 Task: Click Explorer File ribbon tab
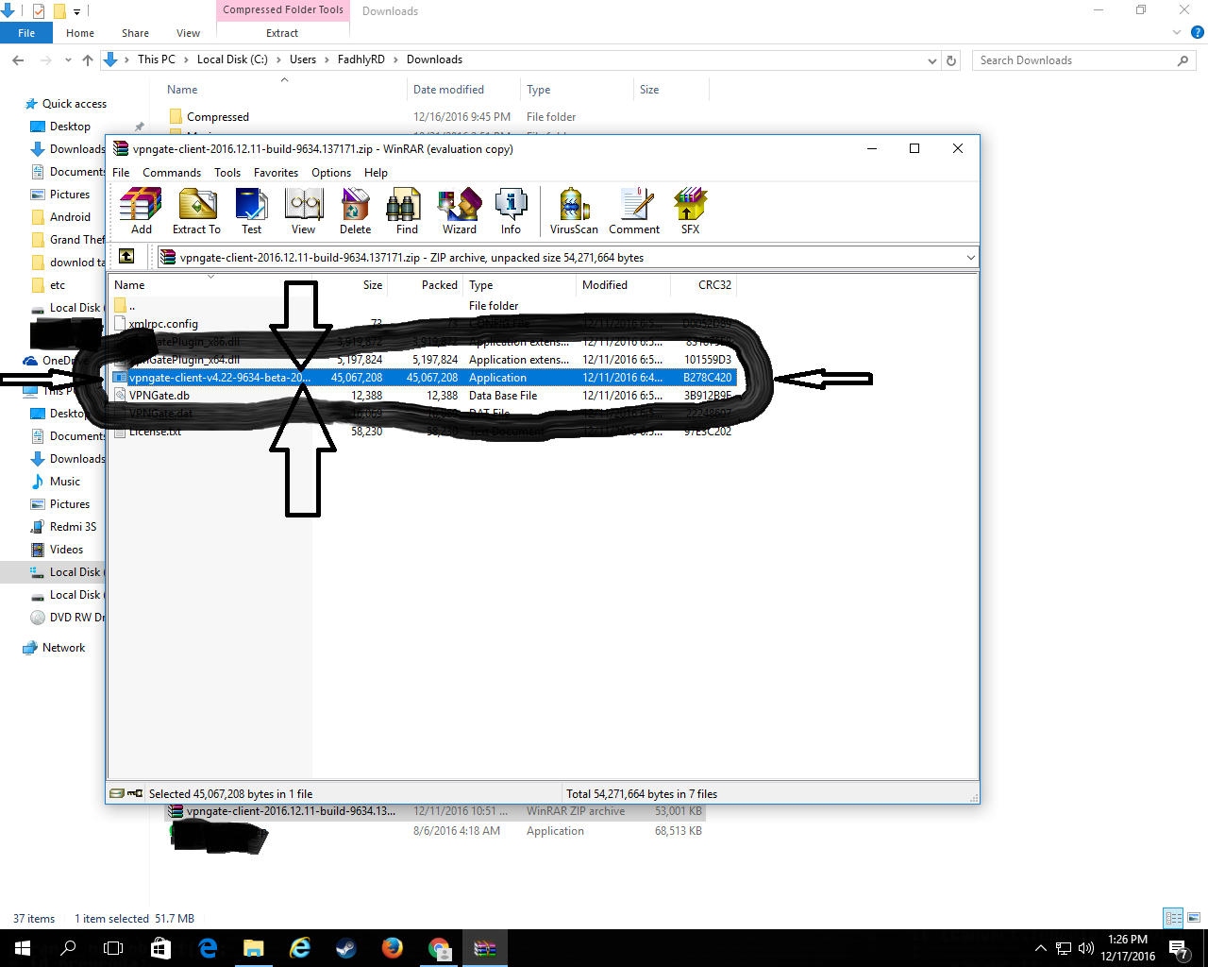tap(26, 33)
